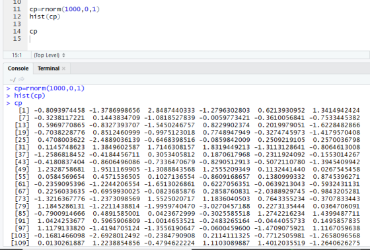Close the Terminal tab

click(63, 69)
